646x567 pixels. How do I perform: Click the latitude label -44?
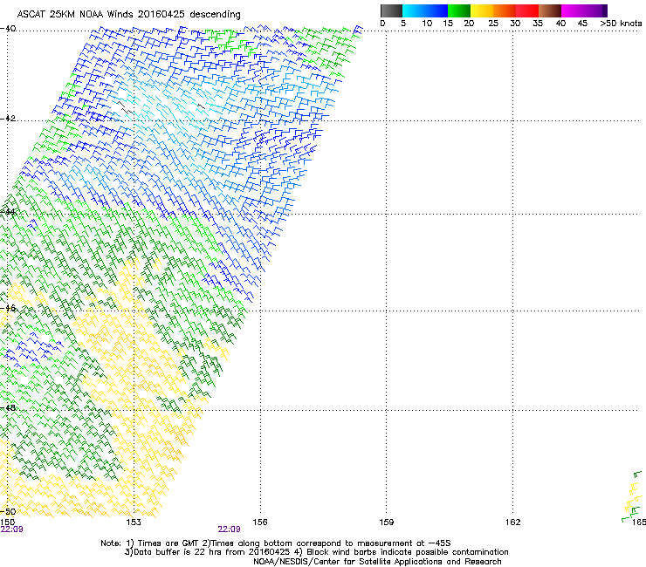pyautogui.click(x=8, y=212)
